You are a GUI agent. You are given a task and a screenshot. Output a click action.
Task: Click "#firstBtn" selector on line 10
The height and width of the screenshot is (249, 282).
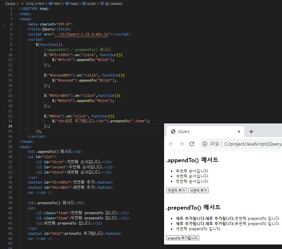coord(60,55)
